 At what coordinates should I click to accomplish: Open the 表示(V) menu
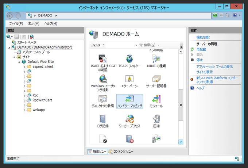34,24
